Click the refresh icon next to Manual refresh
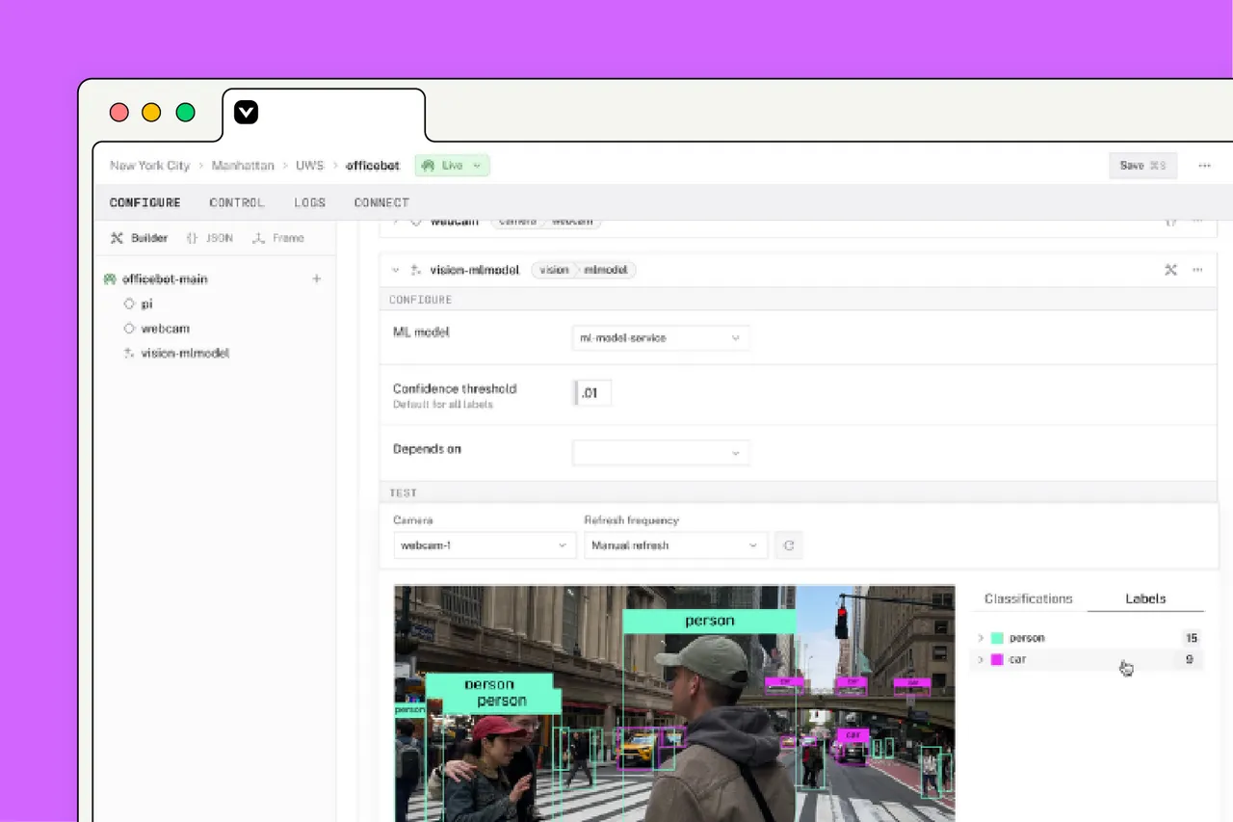1233x822 pixels. point(789,545)
